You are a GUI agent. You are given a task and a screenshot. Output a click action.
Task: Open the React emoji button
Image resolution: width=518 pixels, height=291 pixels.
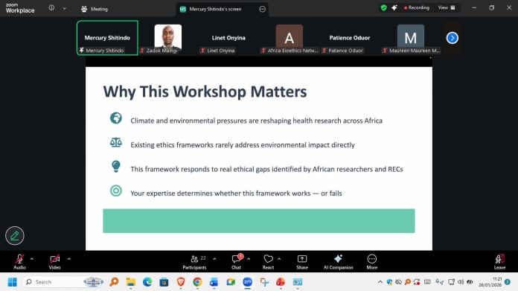point(268,262)
